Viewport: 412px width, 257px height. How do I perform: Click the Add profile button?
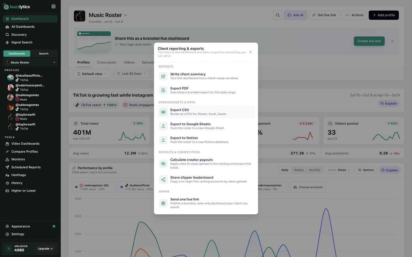[384, 15]
